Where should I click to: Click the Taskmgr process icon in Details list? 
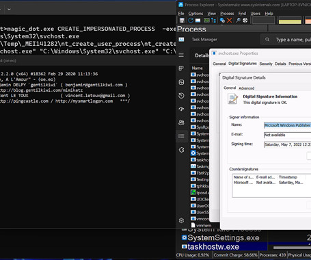coord(193,166)
